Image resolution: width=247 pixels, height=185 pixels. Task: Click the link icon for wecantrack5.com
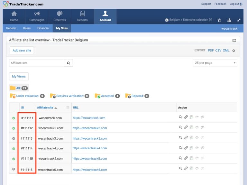186,158
